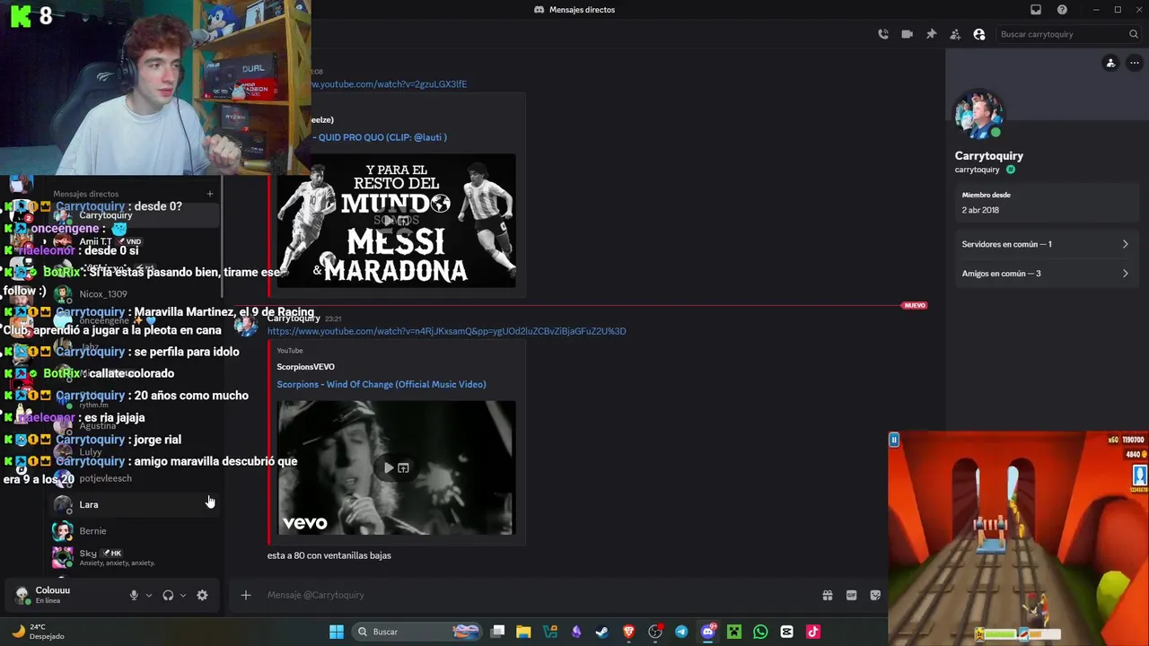Open Task View on taskbar

498,632
